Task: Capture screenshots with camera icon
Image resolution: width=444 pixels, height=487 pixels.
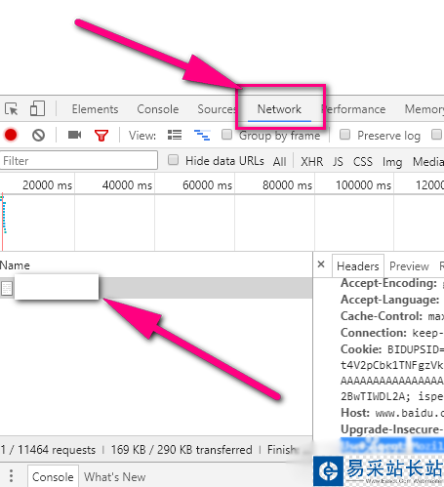Action: tap(74, 135)
